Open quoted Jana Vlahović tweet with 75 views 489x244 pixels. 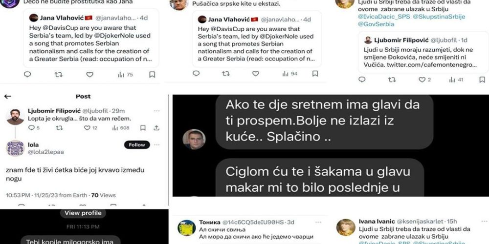coord(91,38)
